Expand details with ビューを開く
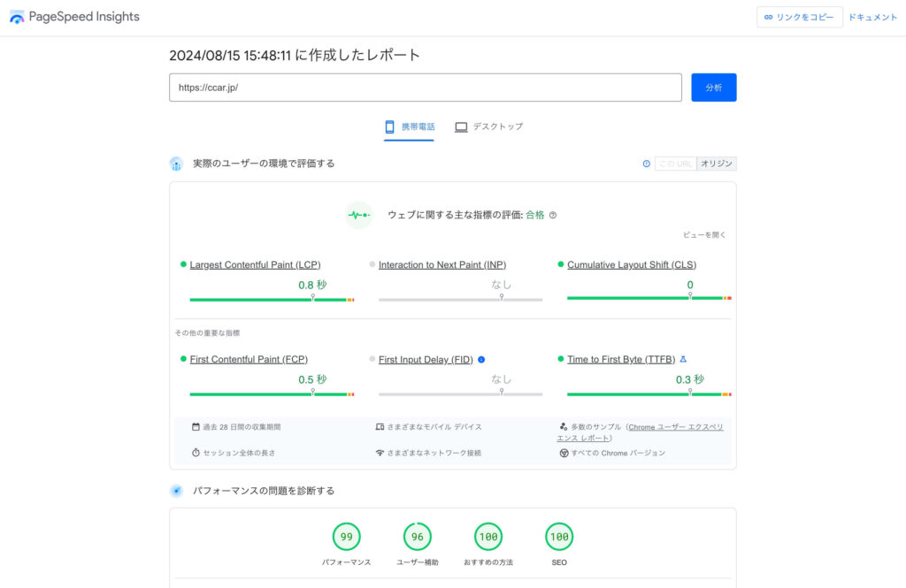This screenshot has height=588, width=906. pos(704,235)
